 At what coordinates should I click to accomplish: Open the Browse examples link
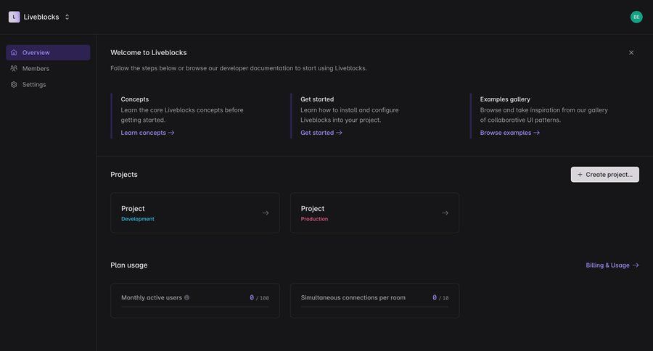[510, 133]
